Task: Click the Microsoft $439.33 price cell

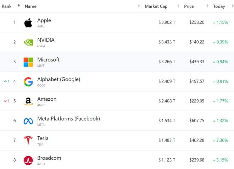Action: click(197, 62)
